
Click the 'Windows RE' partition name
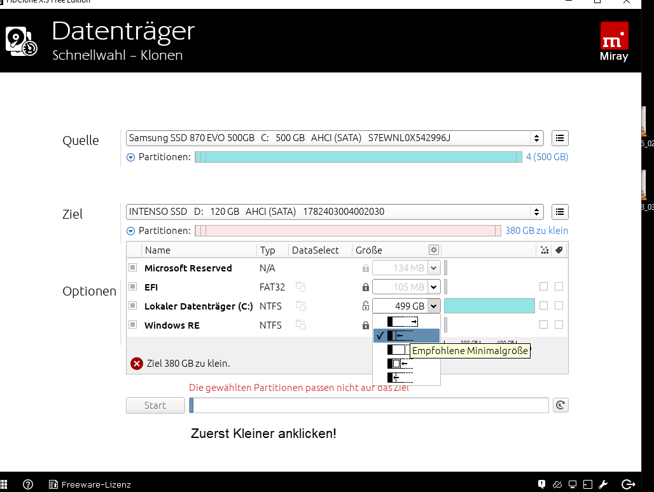[x=172, y=325]
